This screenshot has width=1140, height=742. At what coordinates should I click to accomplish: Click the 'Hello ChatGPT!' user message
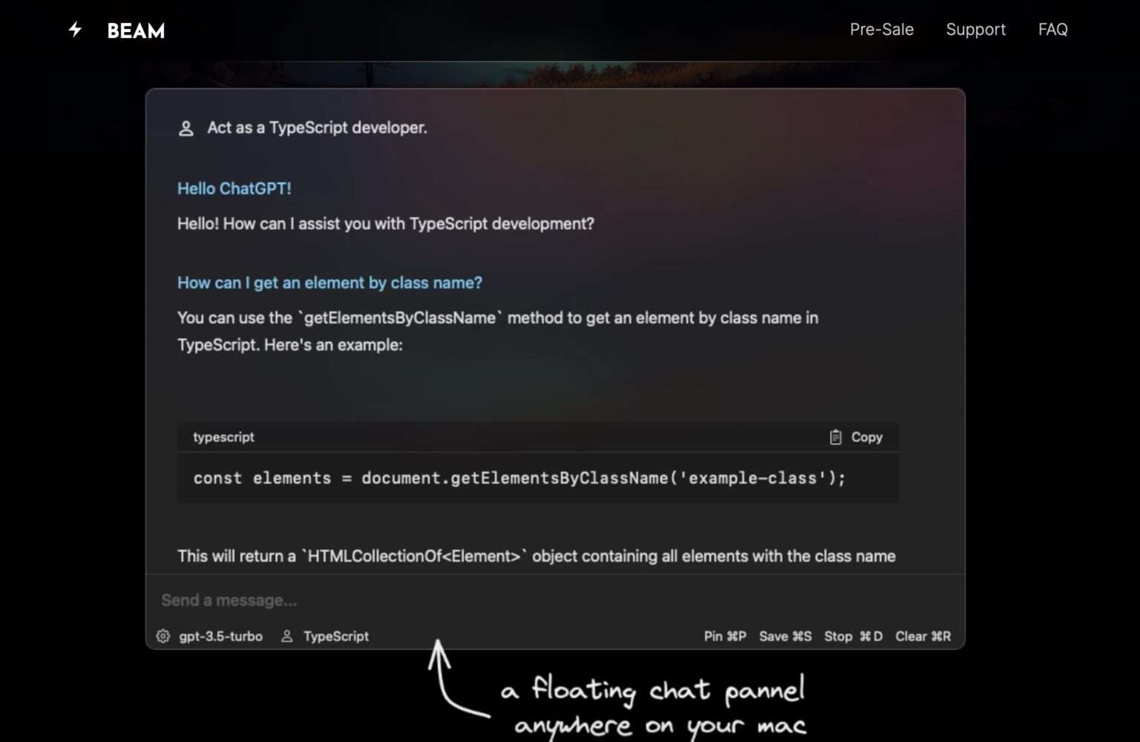[x=235, y=188]
